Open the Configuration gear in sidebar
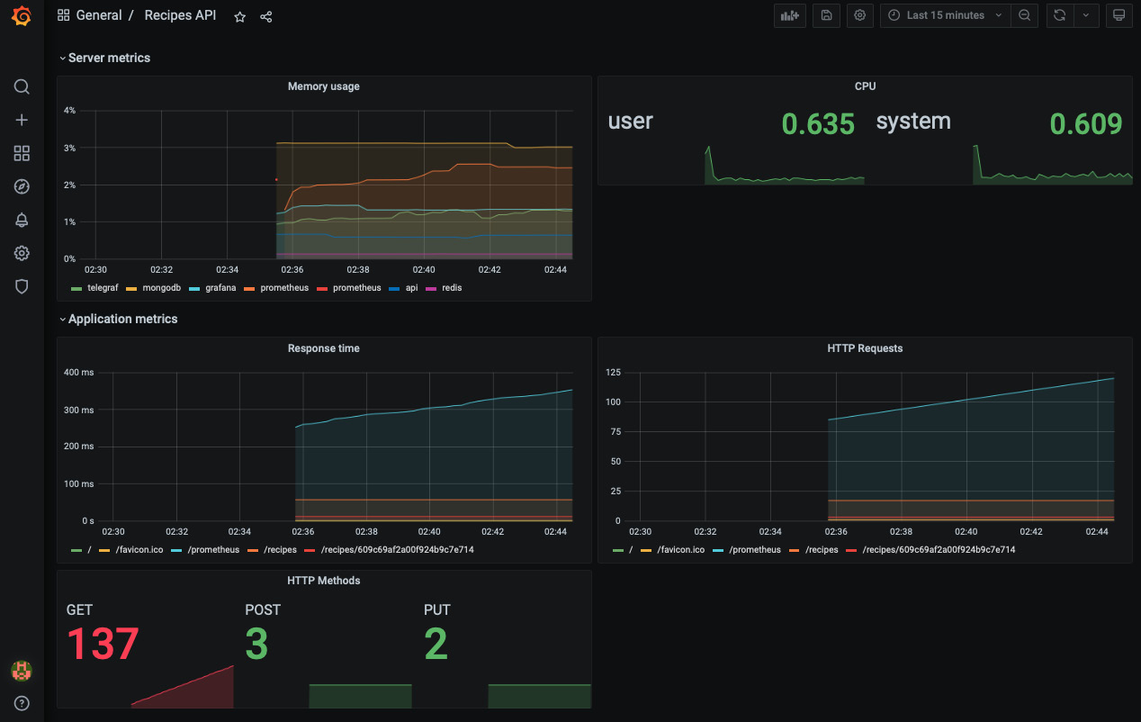 point(22,253)
